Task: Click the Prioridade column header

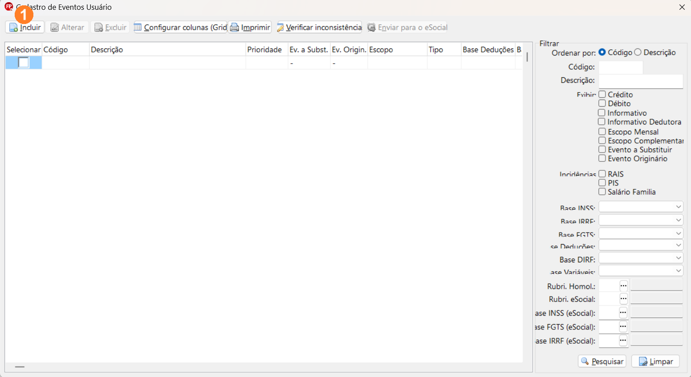Action: click(264, 49)
